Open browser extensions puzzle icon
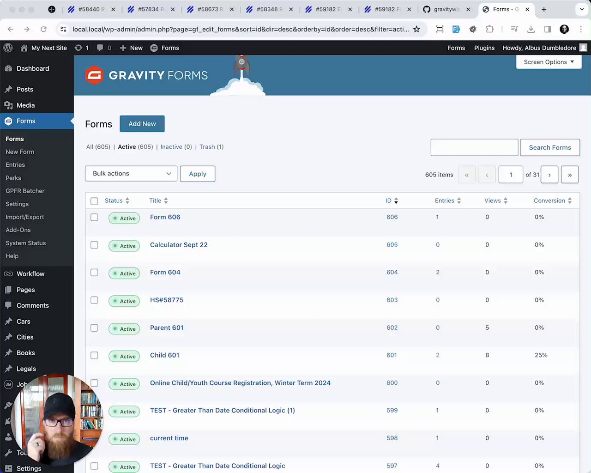The height and width of the screenshot is (473, 591). (489, 29)
